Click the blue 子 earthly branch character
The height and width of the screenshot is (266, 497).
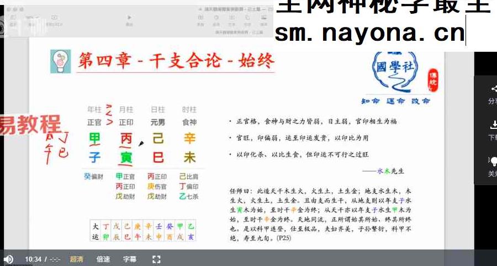[94, 157]
